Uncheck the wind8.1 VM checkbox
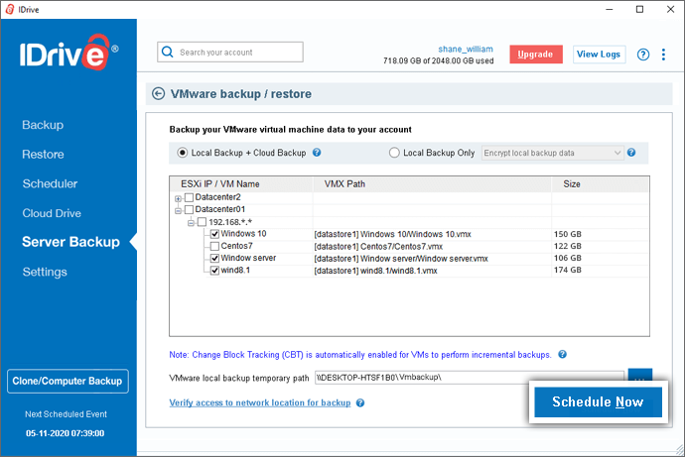 pos(214,271)
